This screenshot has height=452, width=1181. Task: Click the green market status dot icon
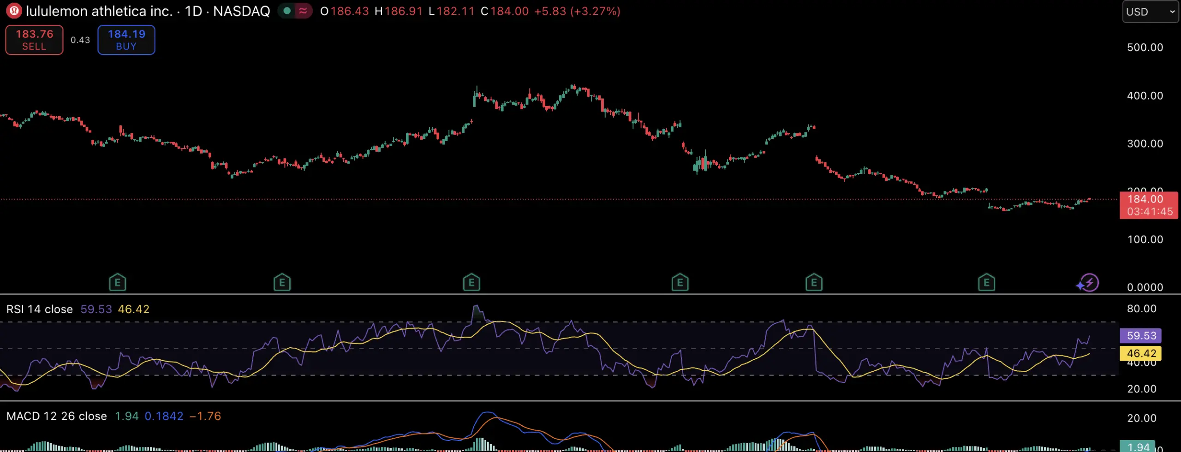point(287,11)
